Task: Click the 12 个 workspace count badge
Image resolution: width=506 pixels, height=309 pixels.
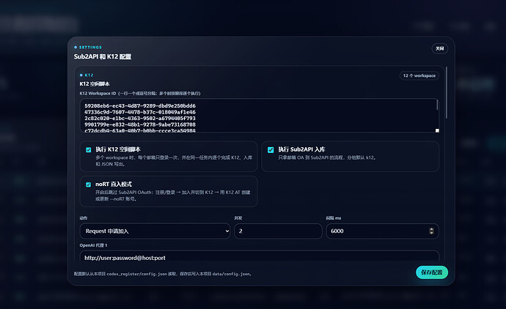Action: coord(419,75)
